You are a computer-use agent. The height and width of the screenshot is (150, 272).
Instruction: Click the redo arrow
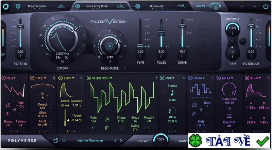tap(254, 6)
